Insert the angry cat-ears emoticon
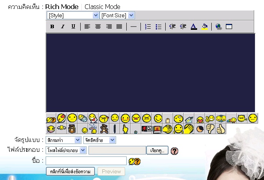This screenshot has height=180, width=264. pos(242,118)
